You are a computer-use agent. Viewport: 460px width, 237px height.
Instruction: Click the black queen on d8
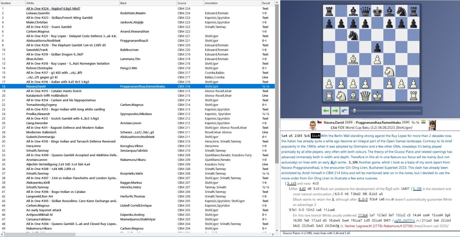coord(365,12)
